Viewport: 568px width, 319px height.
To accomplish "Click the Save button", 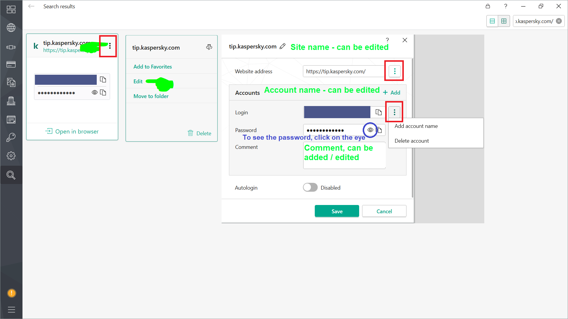I will click(x=337, y=211).
